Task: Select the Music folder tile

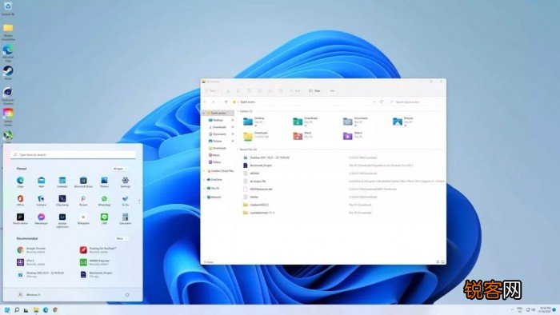Action: click(303, 136)
